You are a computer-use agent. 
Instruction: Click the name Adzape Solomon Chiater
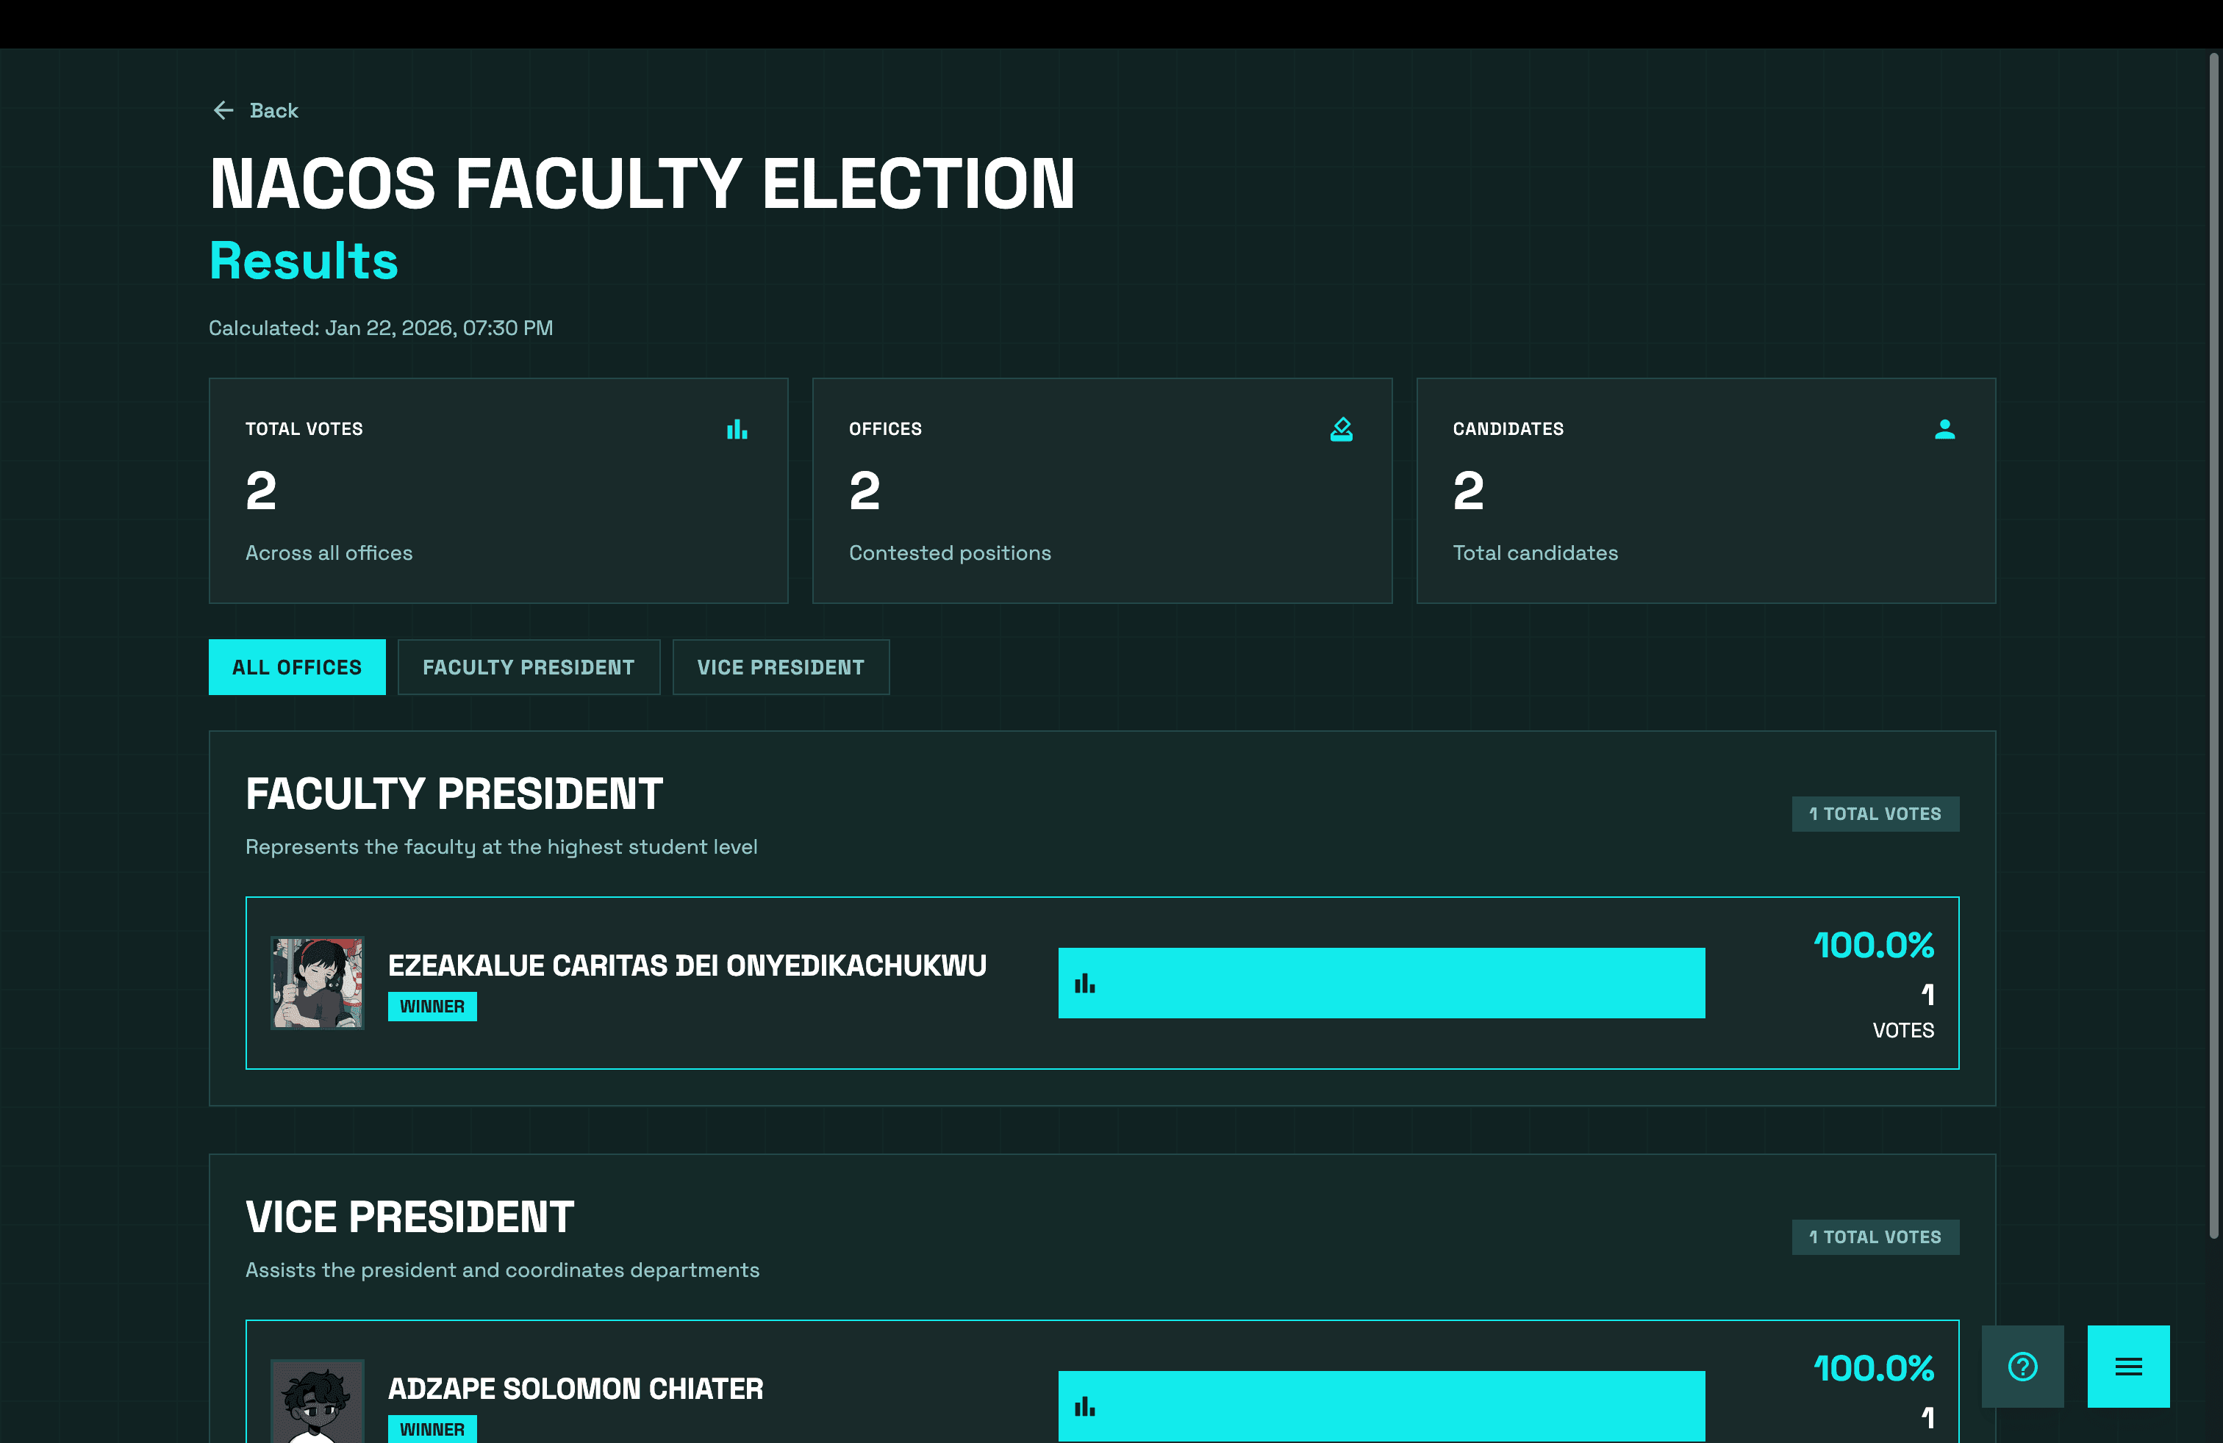pyautogui.click(x=576, y=1389)
